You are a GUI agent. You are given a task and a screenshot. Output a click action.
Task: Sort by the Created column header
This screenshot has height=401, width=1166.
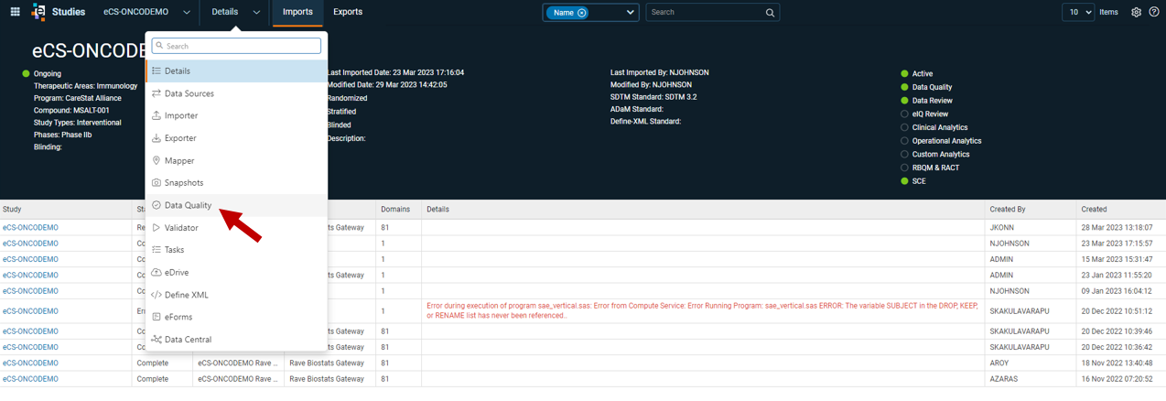[1094, 210]
